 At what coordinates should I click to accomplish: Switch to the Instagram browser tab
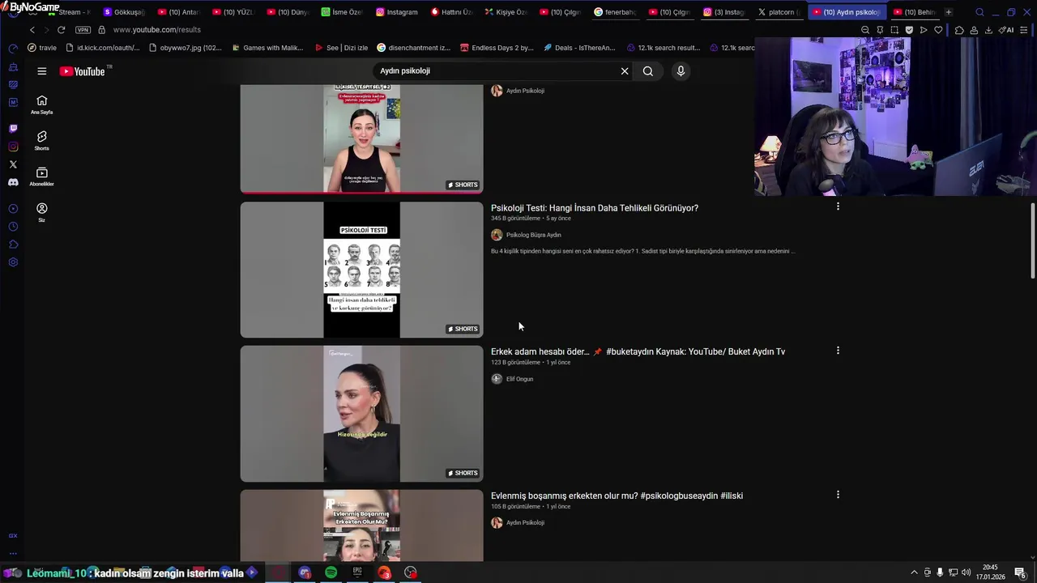[396, 12]
